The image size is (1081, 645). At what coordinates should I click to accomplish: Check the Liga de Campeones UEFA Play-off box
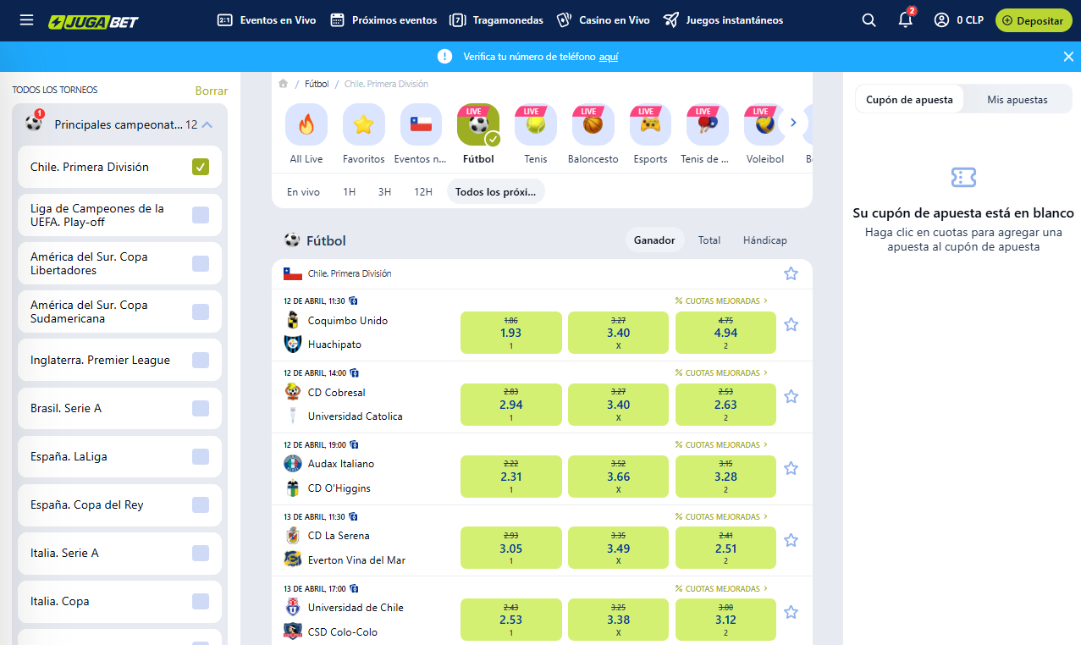[201, 215]
